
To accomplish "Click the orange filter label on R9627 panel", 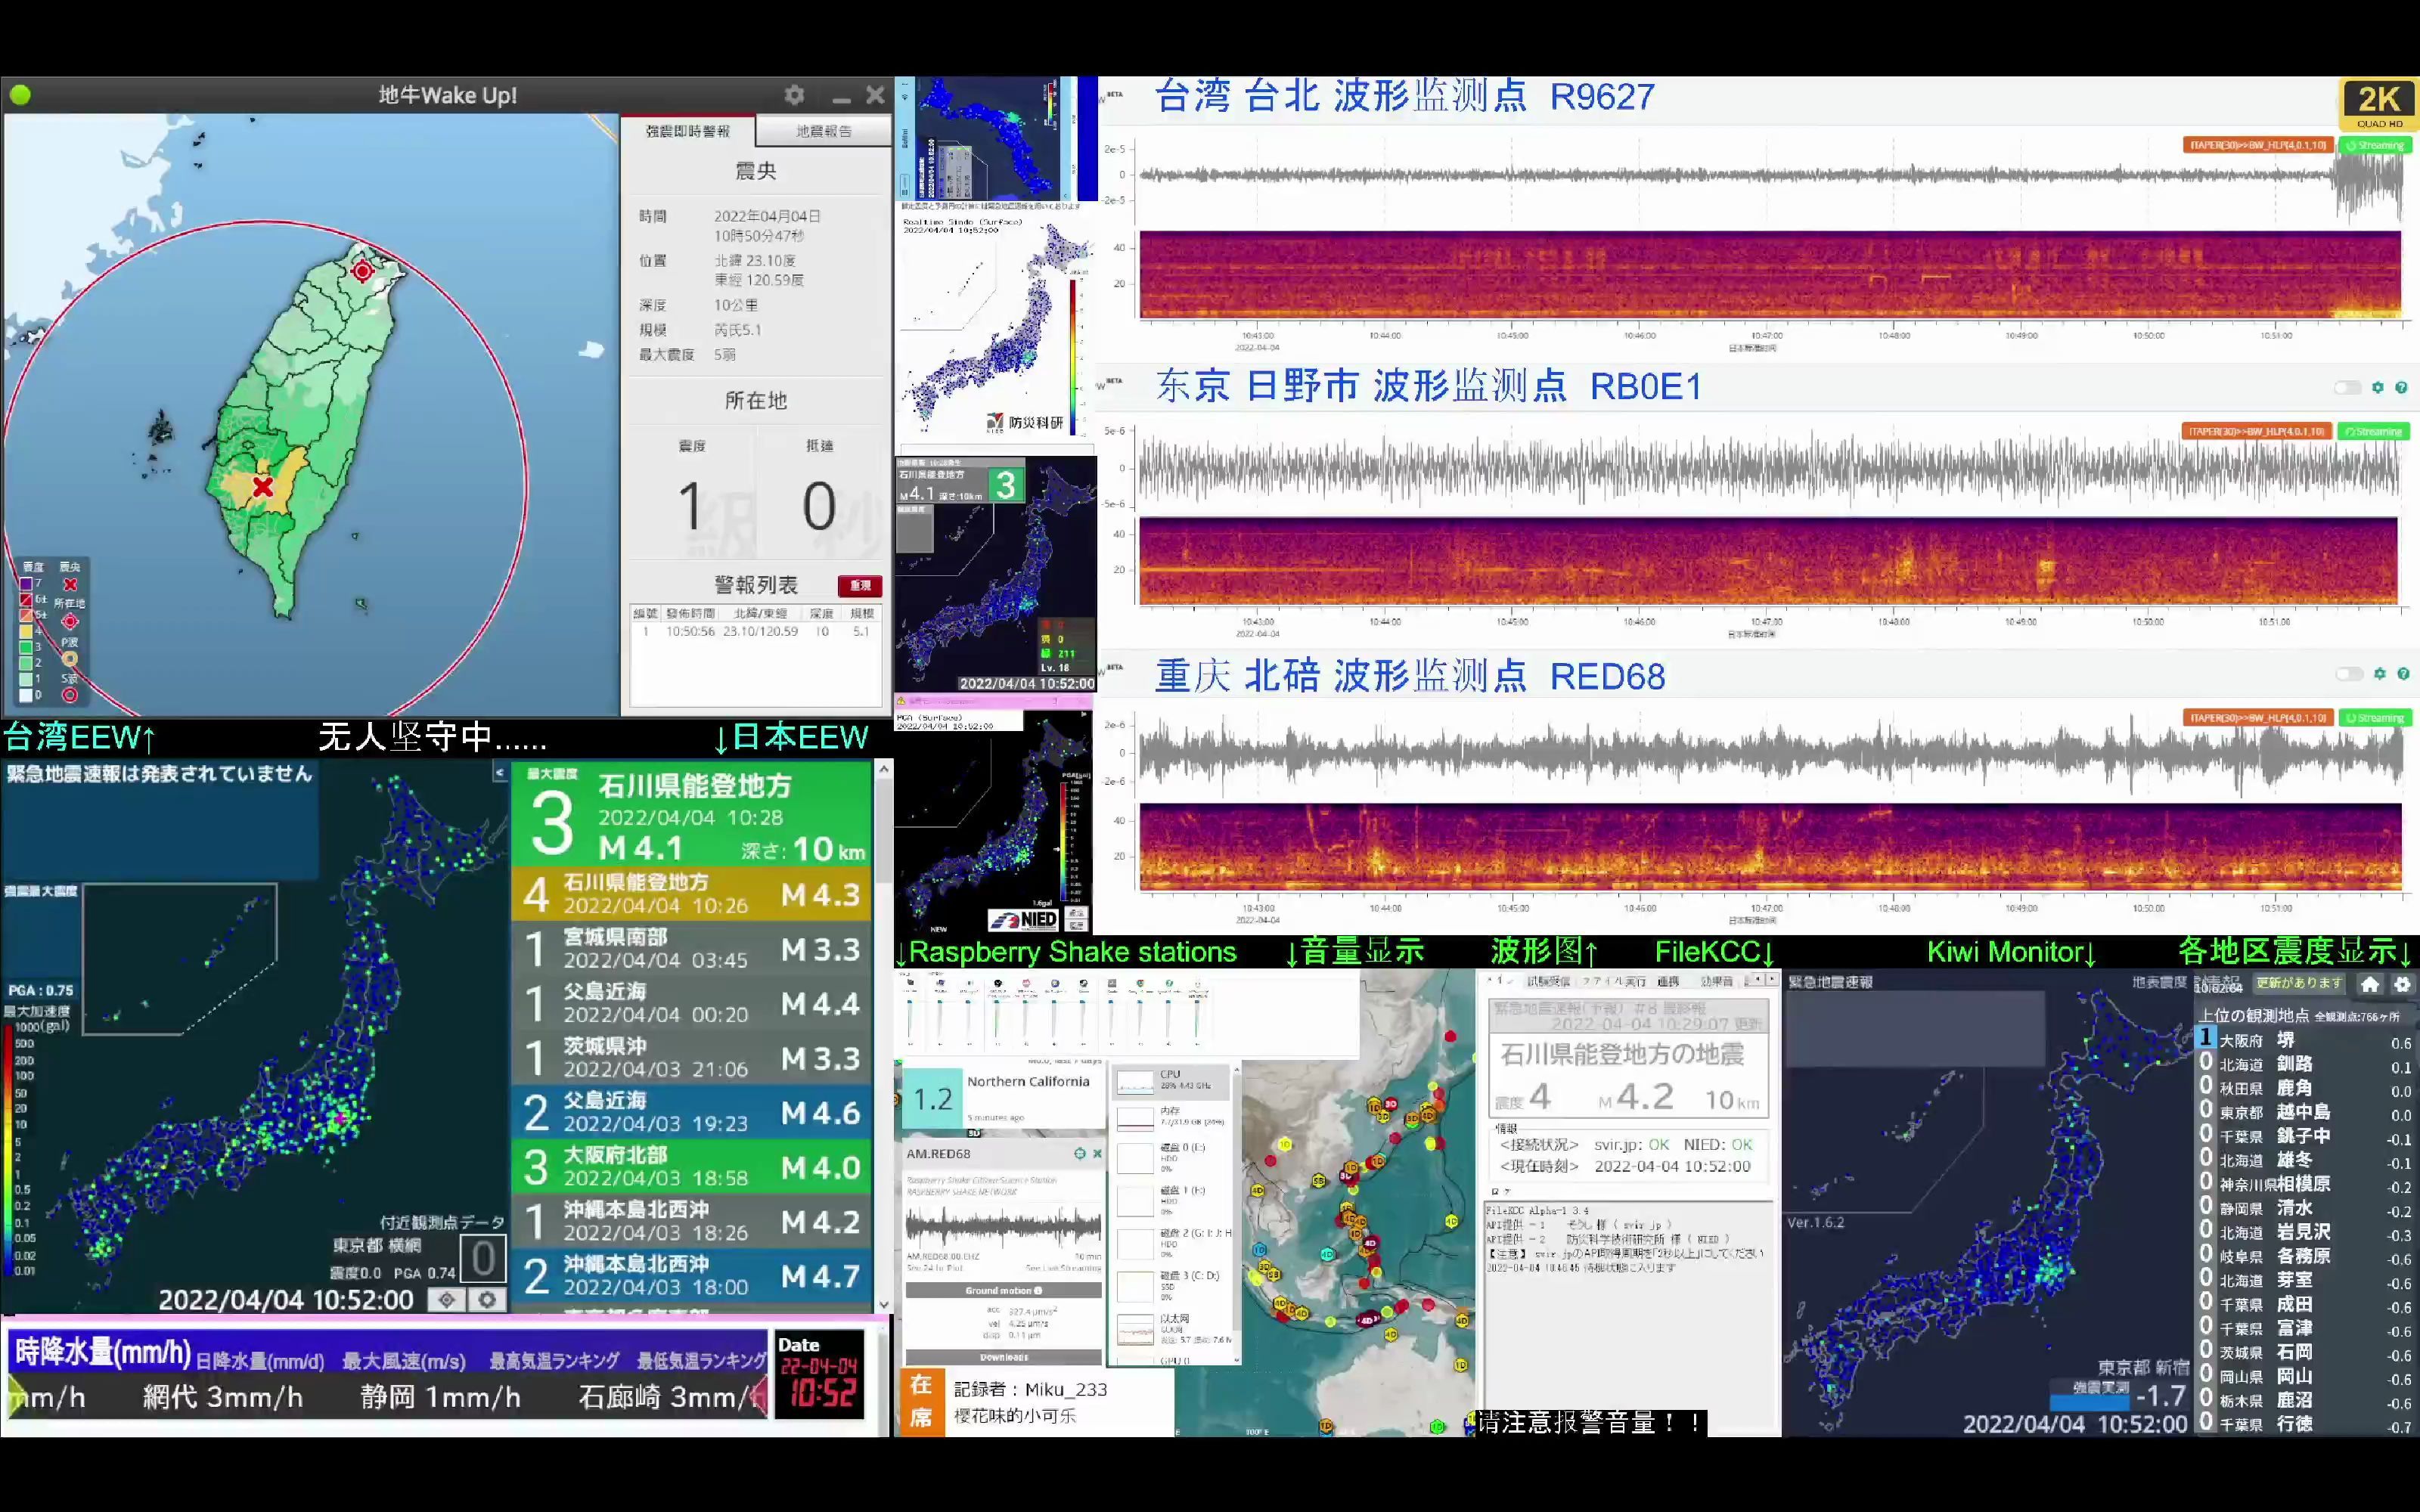I will (2258, 146).
